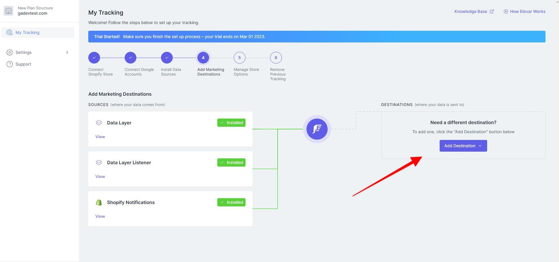559x262 pixels.
Task: Click the Data Layer Listener stack icon
Action: tap(99, 162)
